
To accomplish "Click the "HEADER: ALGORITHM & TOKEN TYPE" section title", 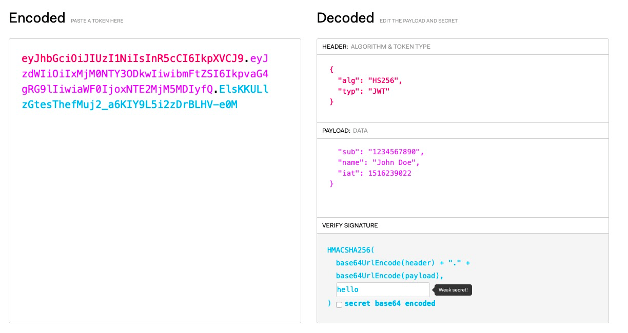I will click(x=376, y=47).
